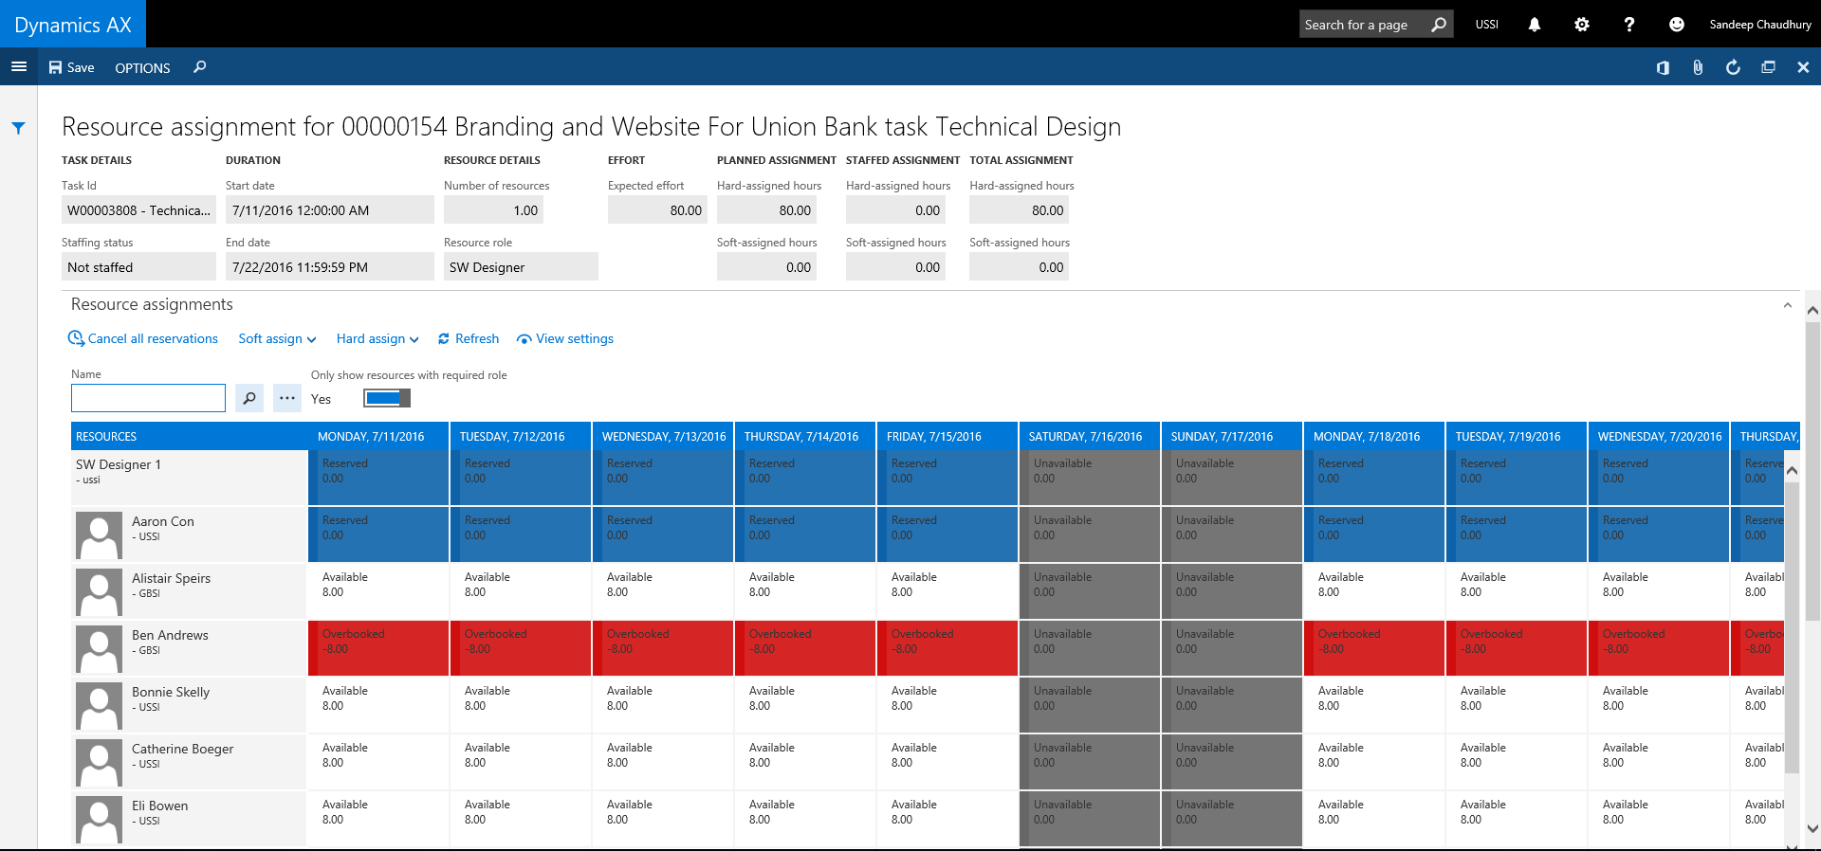Select Eli Bowen's Available cell for Wednesday 7/20

(x=1659, y=819)
